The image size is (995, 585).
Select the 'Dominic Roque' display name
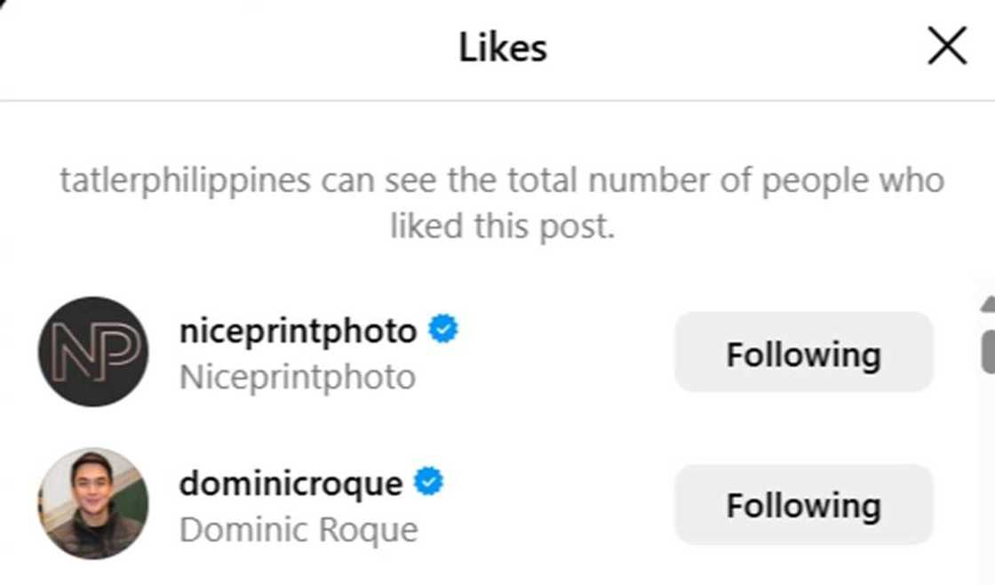(x=298, y=530)
